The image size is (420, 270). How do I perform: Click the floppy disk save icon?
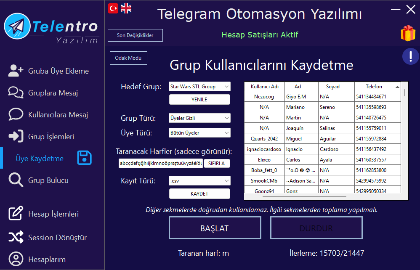(x=84, y=158)
